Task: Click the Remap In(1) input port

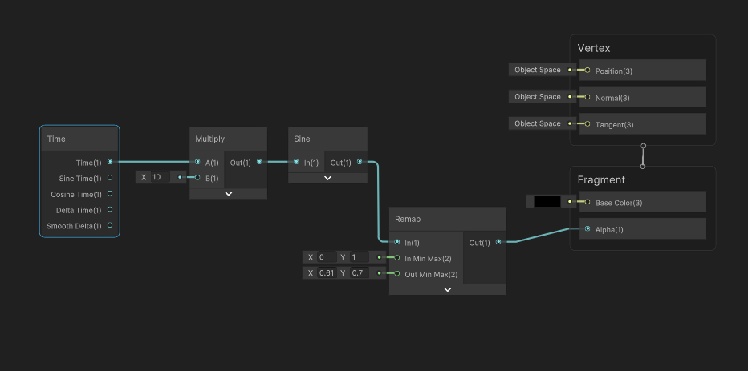Action: pos(397,242)
